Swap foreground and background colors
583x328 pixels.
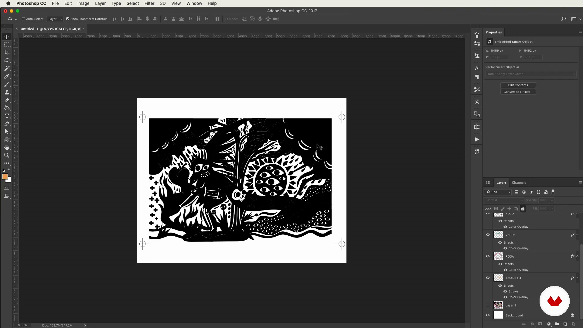pyautogui.click(x=9, y=170)
